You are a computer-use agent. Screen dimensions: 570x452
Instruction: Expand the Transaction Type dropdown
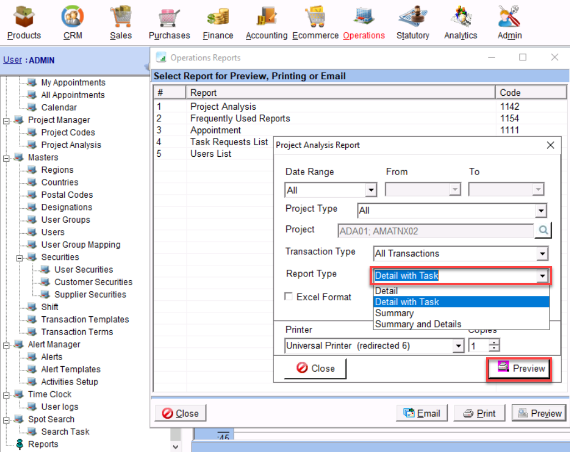coord(542,254)
